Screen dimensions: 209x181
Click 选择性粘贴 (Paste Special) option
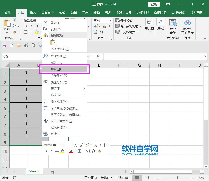(x=61, y=49)
